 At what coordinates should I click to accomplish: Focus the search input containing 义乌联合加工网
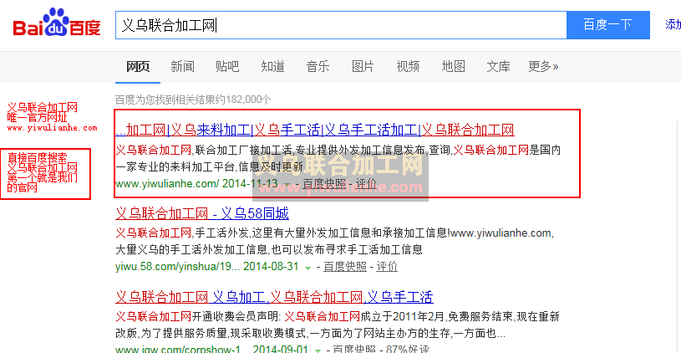[341, 25]
